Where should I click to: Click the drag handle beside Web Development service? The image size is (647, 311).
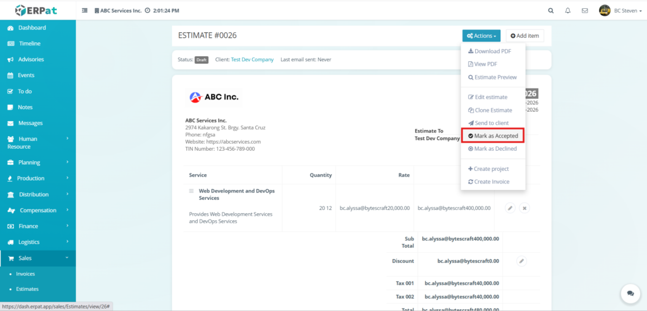[191, 191]
